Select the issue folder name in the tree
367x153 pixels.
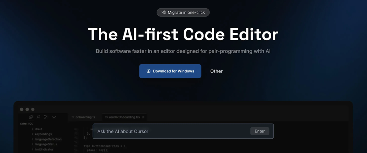[x=39, y=129]
